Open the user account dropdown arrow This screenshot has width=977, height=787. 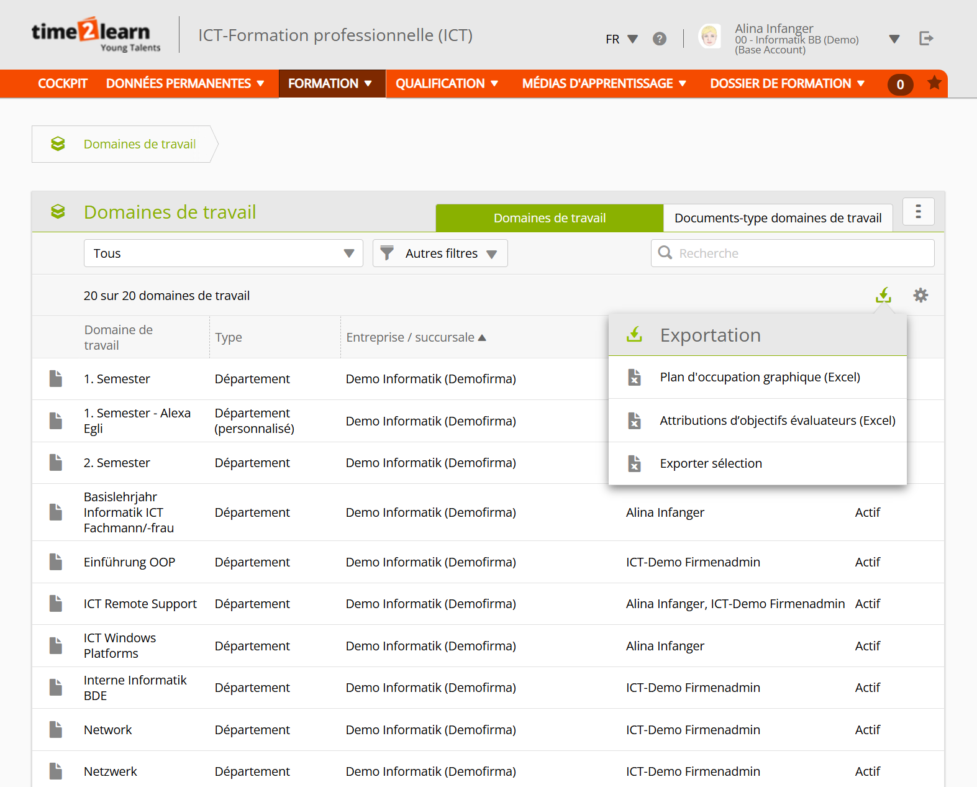point(894,39)
